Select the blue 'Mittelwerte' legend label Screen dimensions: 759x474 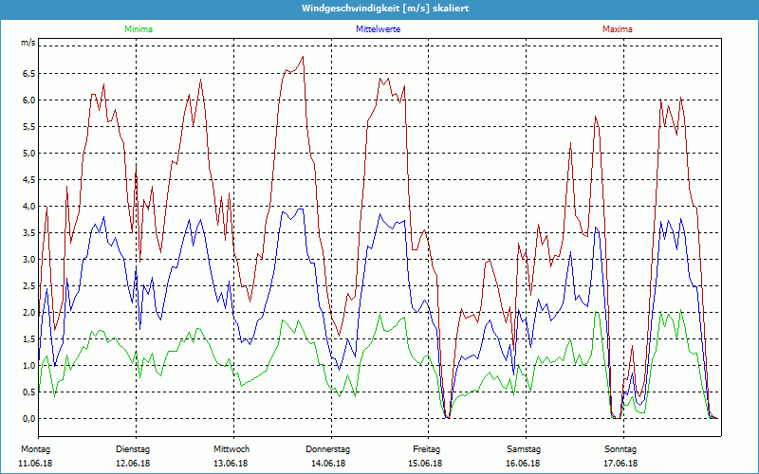378,29
